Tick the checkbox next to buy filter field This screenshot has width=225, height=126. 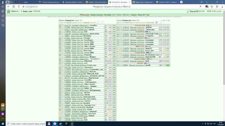pyautogui.click(x=163, y=22)
